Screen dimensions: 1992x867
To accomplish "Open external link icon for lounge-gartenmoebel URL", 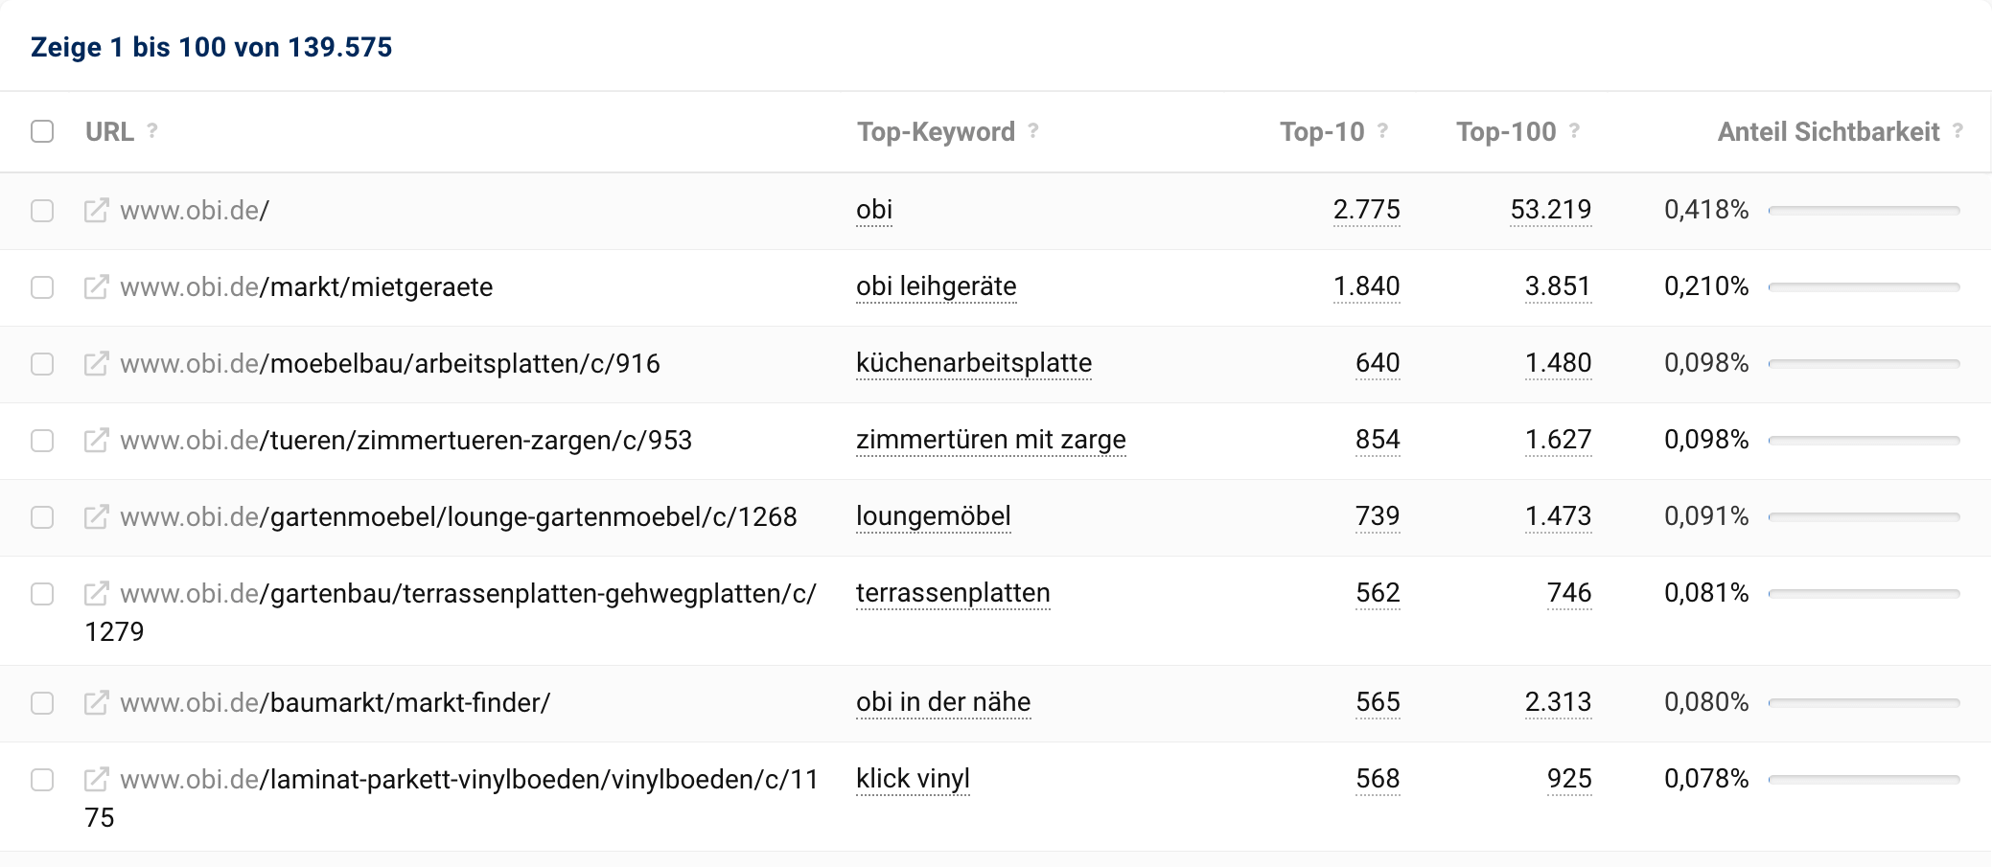I will [x=96, y=517].
